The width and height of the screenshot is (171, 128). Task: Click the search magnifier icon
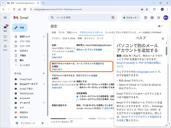pyautogui.click(x=52, y=17)
